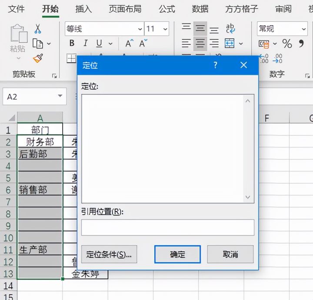Open font size dropdown
The image size is (313, 300).
pyautogui.click(x=165, y=29)
